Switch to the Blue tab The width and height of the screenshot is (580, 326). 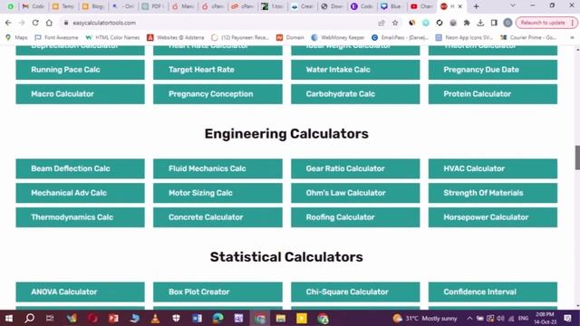(x=391, y=6)
